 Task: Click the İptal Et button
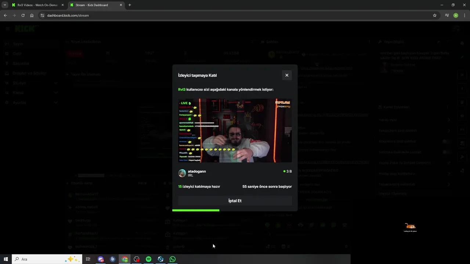(x=235, y=201)
